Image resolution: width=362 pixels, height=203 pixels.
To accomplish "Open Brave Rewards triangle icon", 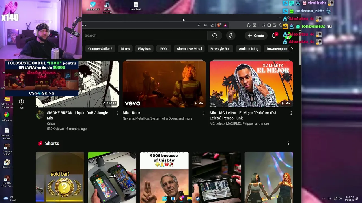I will 225,25.
